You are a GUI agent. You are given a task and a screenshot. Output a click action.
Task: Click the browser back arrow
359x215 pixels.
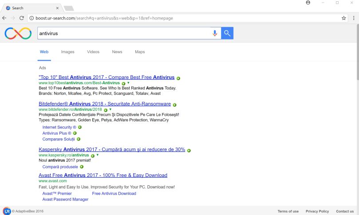tap(4, 18)
